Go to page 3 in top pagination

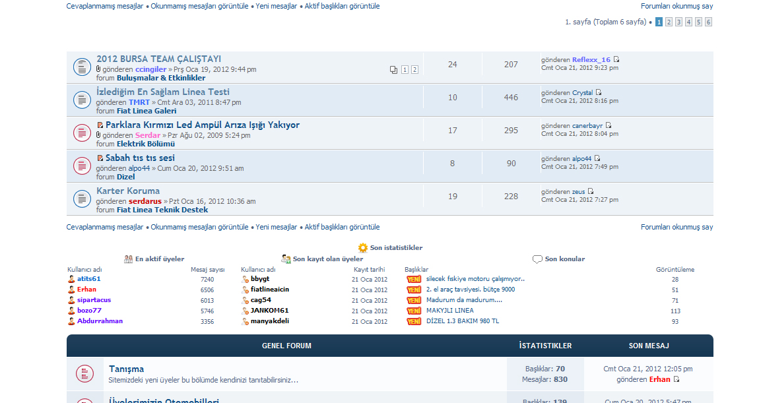[x=678, y=22]
